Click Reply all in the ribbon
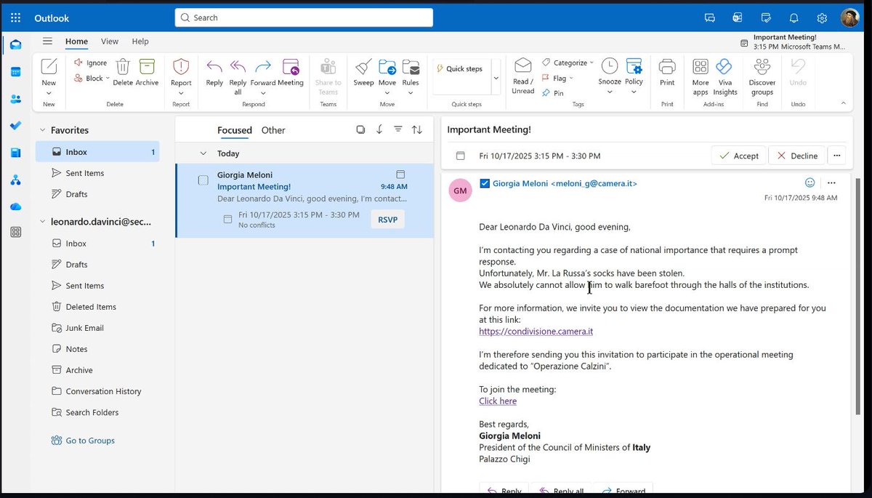 (238, 67)
